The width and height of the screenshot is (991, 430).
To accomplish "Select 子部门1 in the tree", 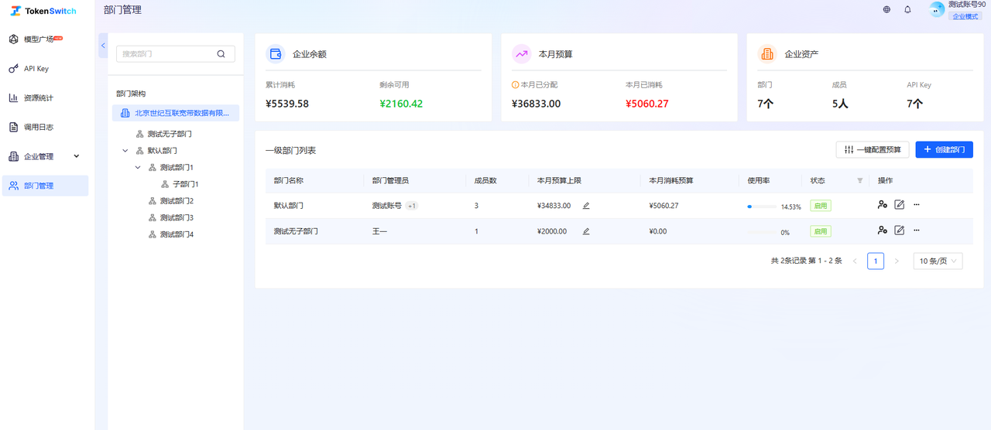I will [186, 184].
